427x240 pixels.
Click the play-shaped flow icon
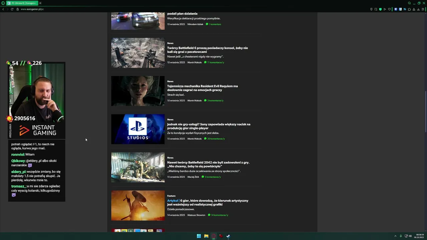385,9
